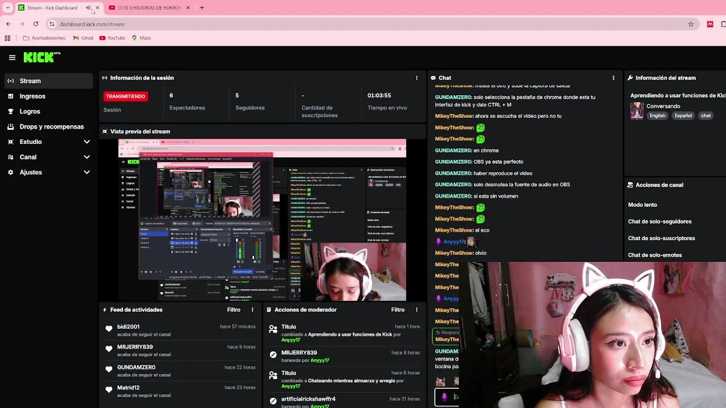The image size is (726, 408).
Task: Click the Español tag
Action: 683,116
